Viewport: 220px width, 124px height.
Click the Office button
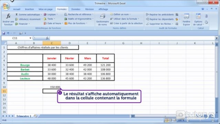click(6, 7)
